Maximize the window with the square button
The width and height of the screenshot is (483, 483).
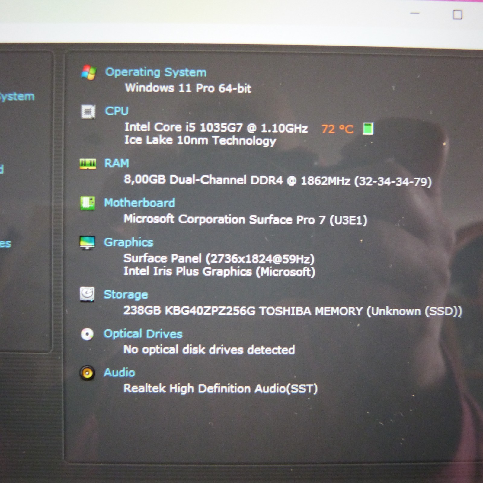pyautogui.click(x=457, y=14)
